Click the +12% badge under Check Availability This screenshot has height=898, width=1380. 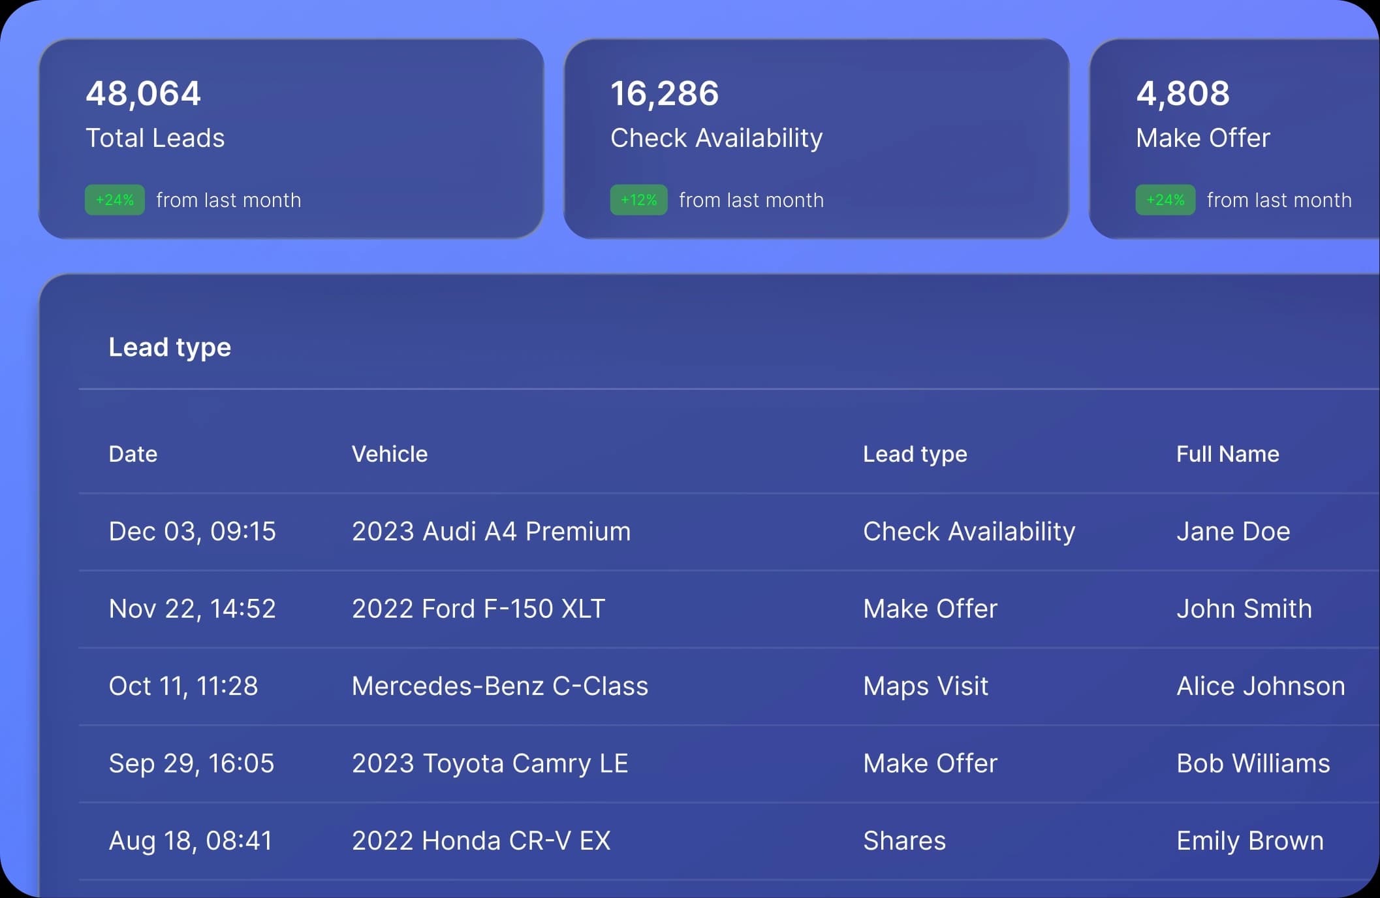[638, 200]
